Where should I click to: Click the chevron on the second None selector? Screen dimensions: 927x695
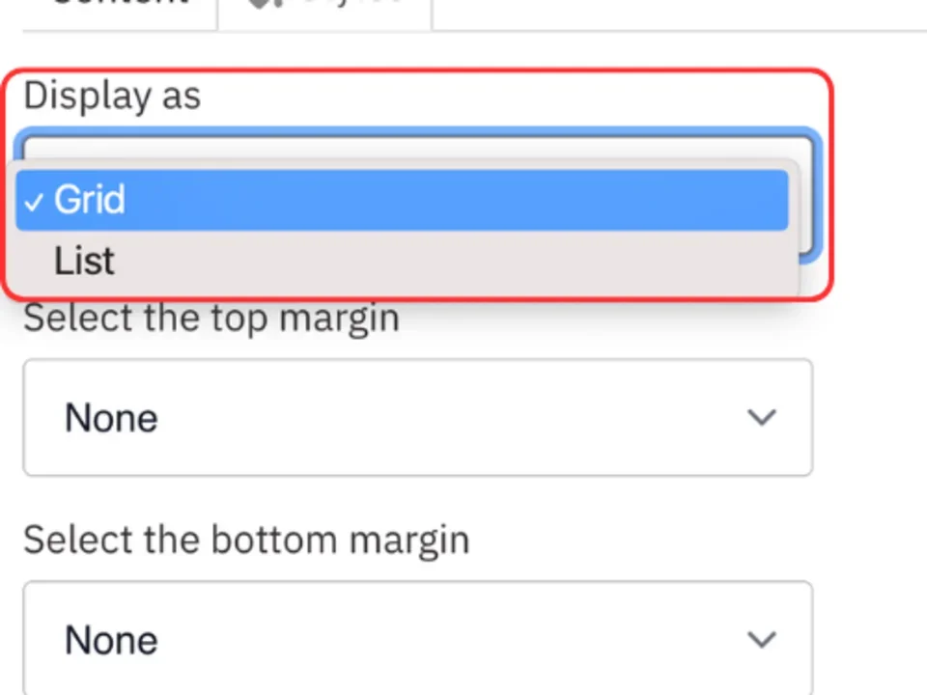click(762, 640)
